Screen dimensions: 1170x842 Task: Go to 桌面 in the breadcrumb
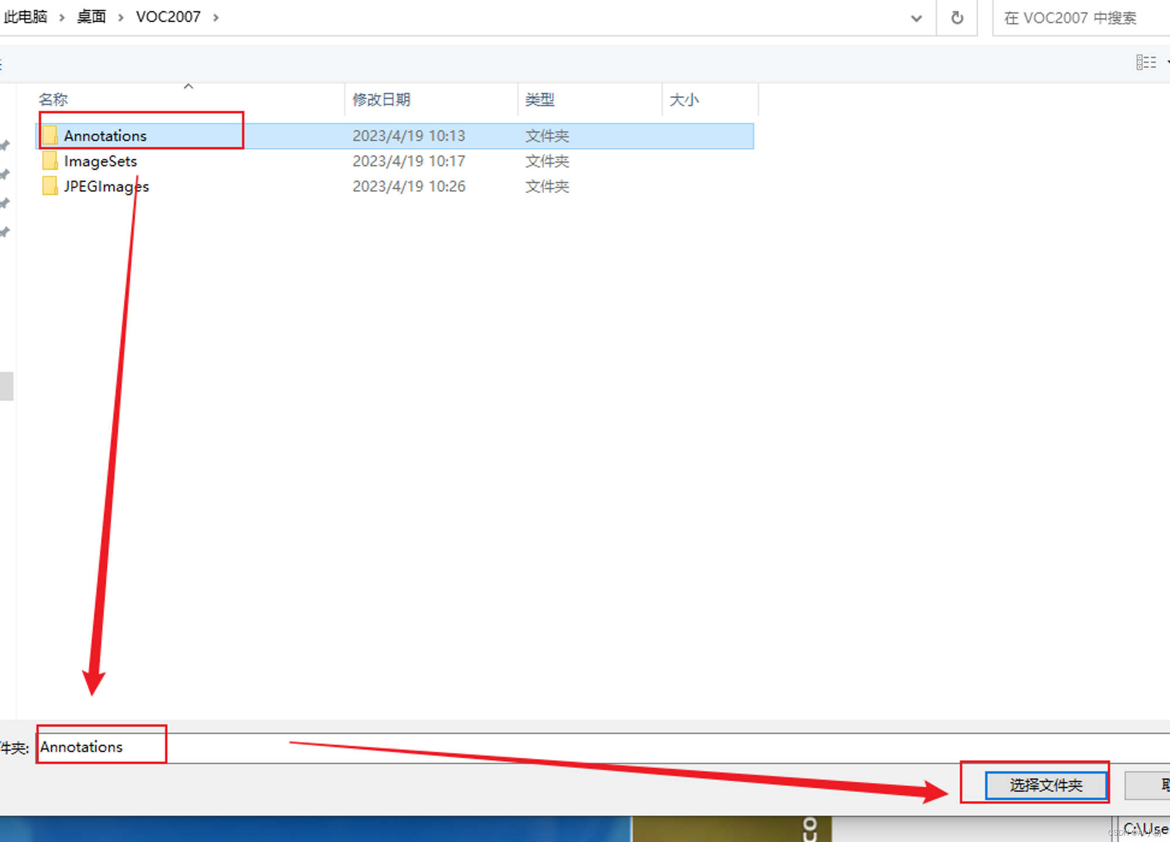click(x=91, y=17)
